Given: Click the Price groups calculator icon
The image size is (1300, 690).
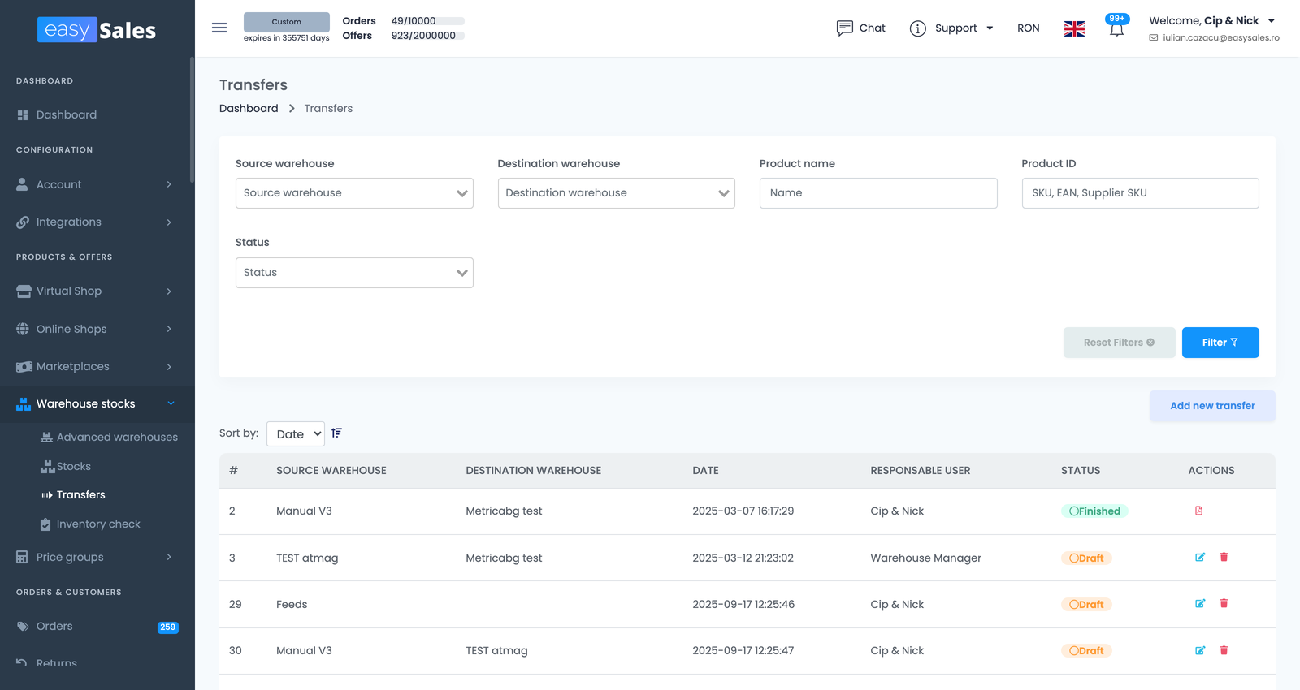Looking at the screenshot, I should tap(22, 557).
